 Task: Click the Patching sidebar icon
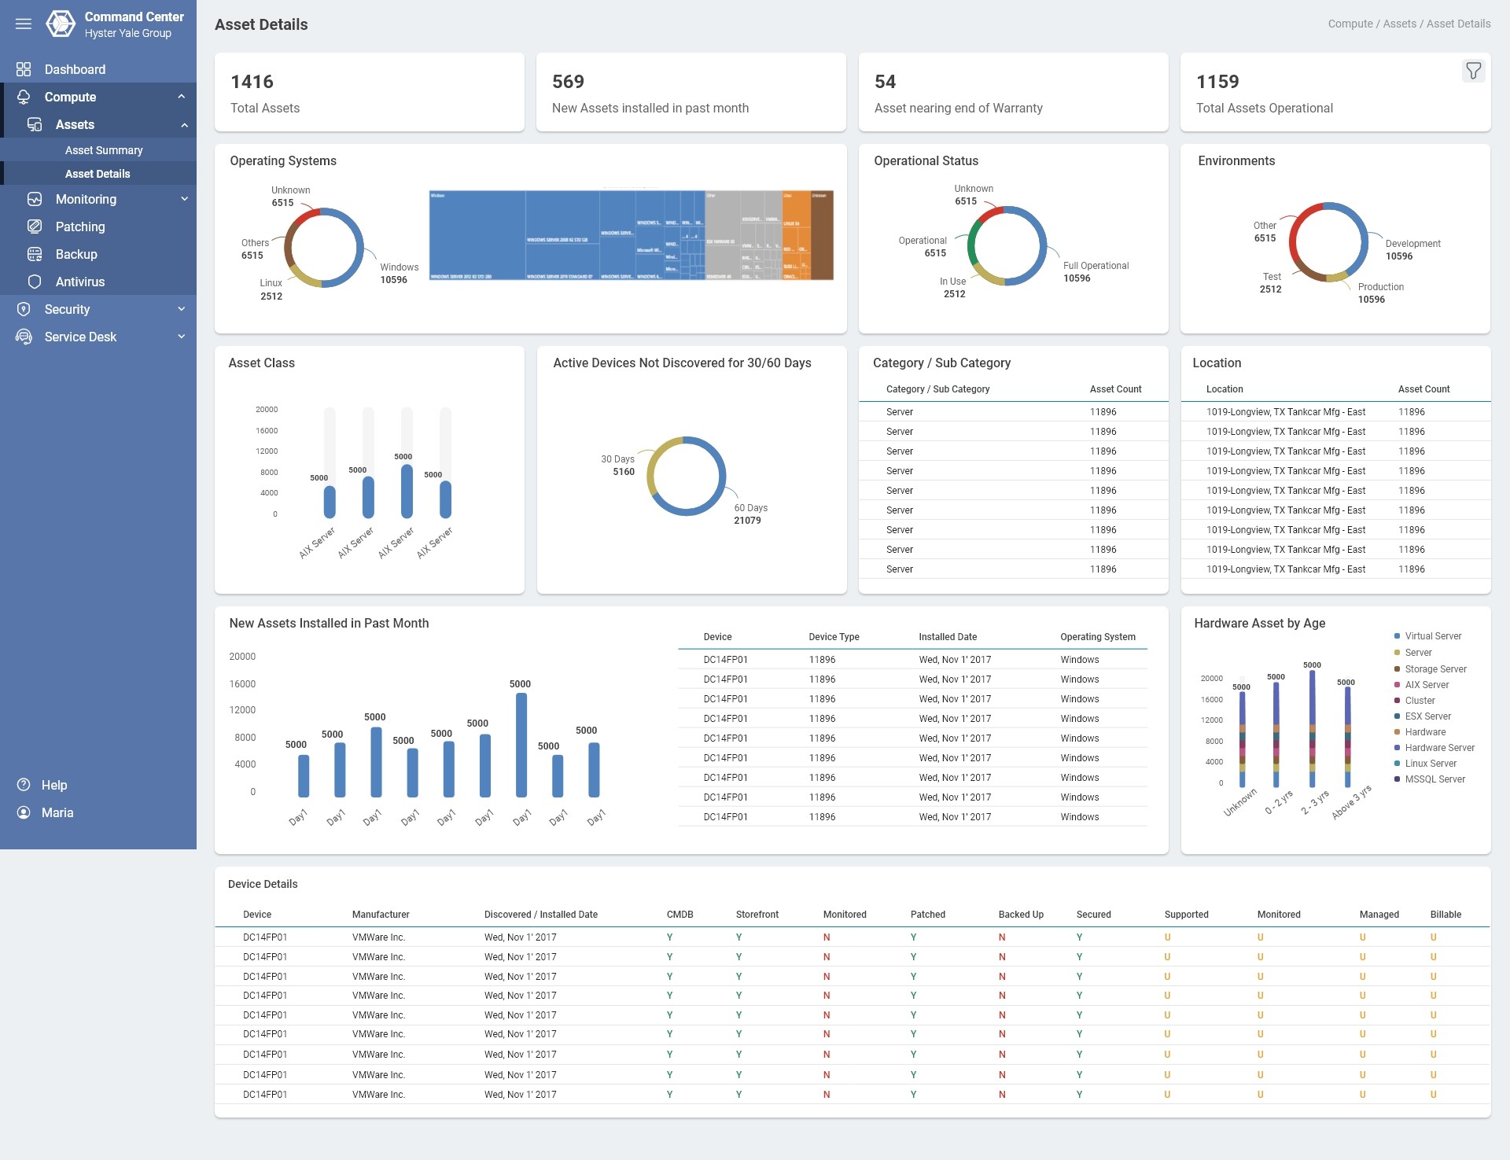[x=35, y=226]
